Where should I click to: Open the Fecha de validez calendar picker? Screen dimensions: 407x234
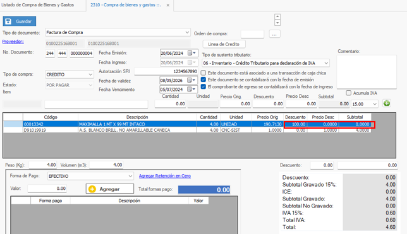[x=191, y=80]
